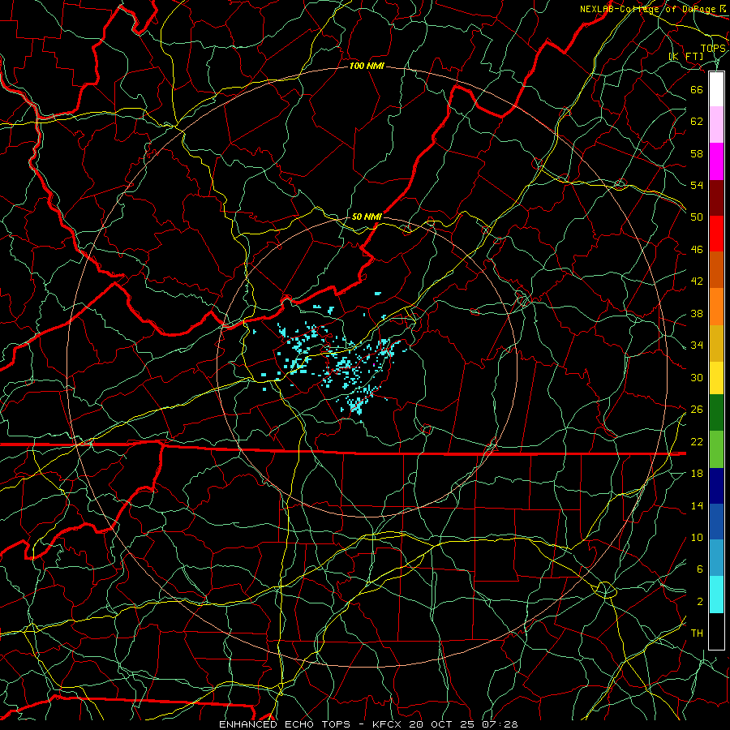The height and width of the screenshot is (730, 730).
Task: Pick the light blue legend swatch
Action: coord(716,558)
